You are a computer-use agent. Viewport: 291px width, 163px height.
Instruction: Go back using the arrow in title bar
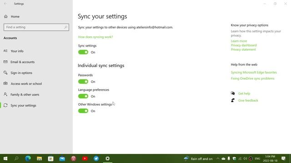tap(5, 4)
